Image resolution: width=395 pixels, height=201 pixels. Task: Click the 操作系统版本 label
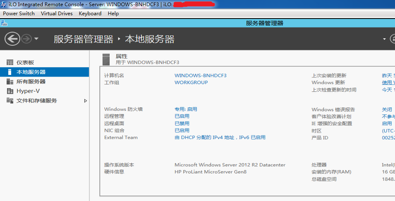click(119, 165)
